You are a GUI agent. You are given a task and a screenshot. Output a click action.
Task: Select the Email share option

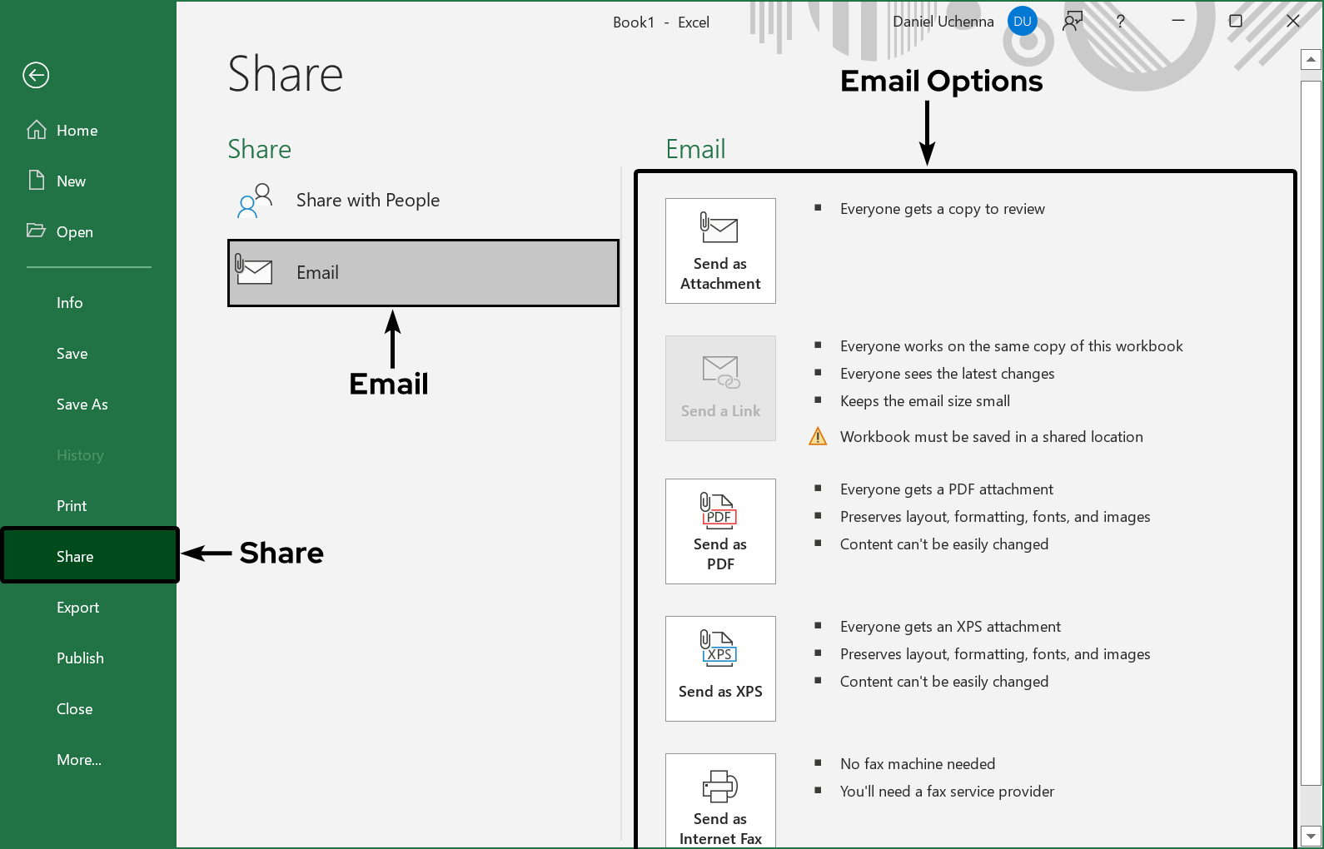coord(423,273)
